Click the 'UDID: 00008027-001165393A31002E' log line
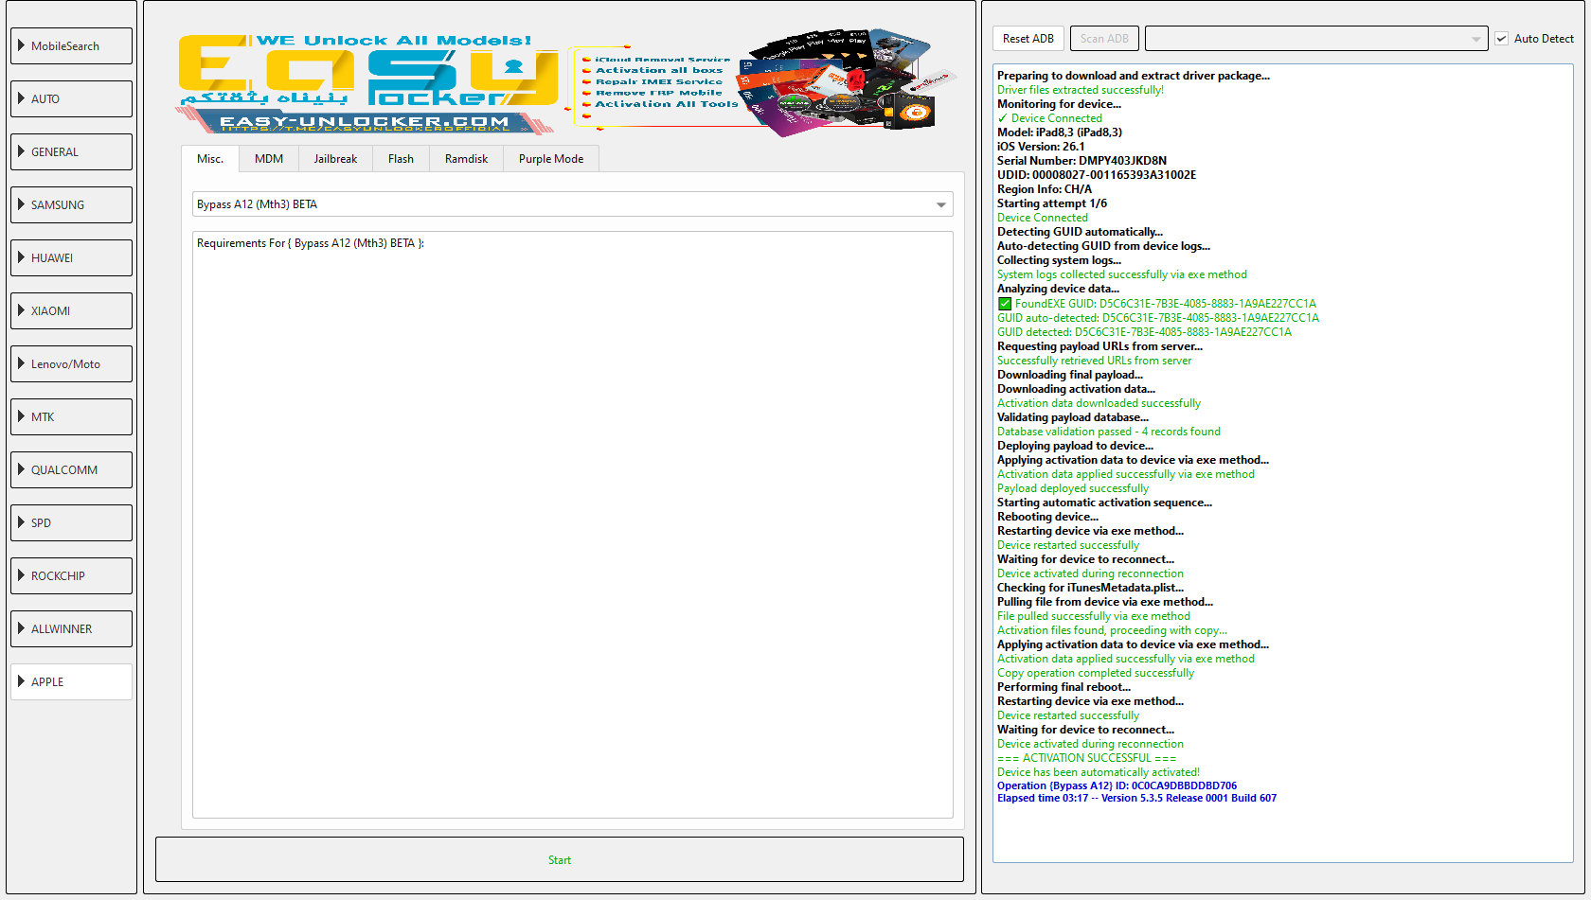The height and width of the screenshot is (900, 1591). [x=1097, y=175]
